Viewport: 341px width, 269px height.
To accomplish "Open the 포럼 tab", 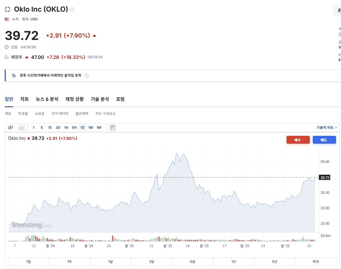I will 120,99.
